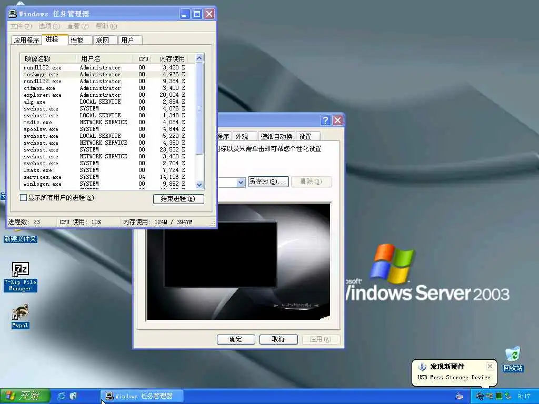The image size is (539, 404).
Task: Click the info icon in new hardware balloon
Action: tap(422, 367)
